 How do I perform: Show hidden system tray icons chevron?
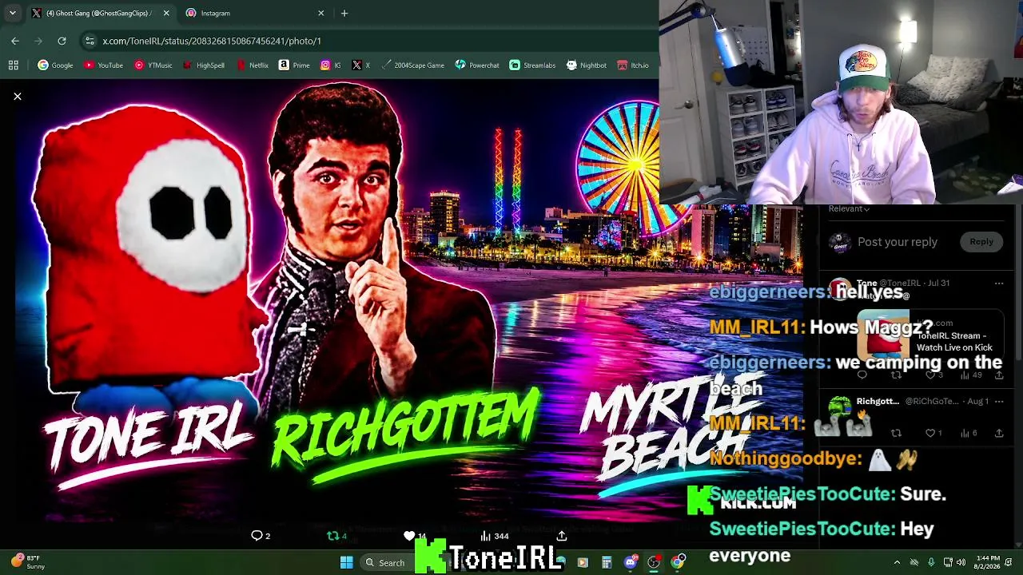pos(897,562)
